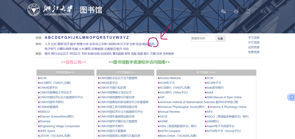295x139 pixels.
Task: Open the 免费资源 link on right
Action: 254,52
